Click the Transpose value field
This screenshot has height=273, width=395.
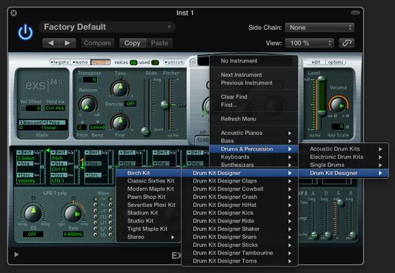click(90, 80)
